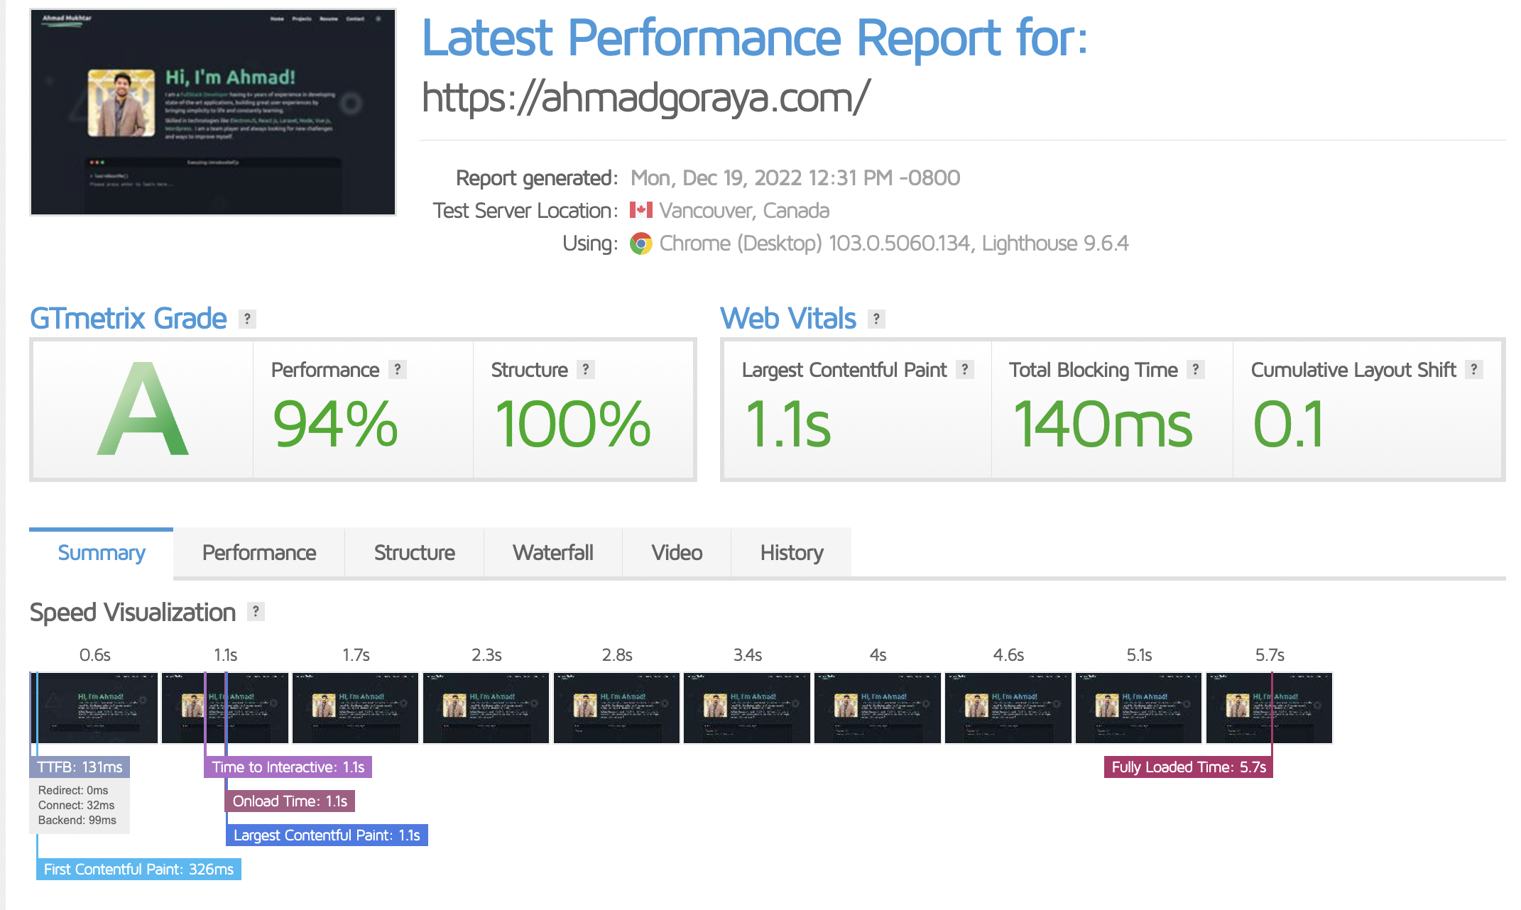Open the Performance score help icon
This screenshot has width=1521, height=910.
(398, 369)
